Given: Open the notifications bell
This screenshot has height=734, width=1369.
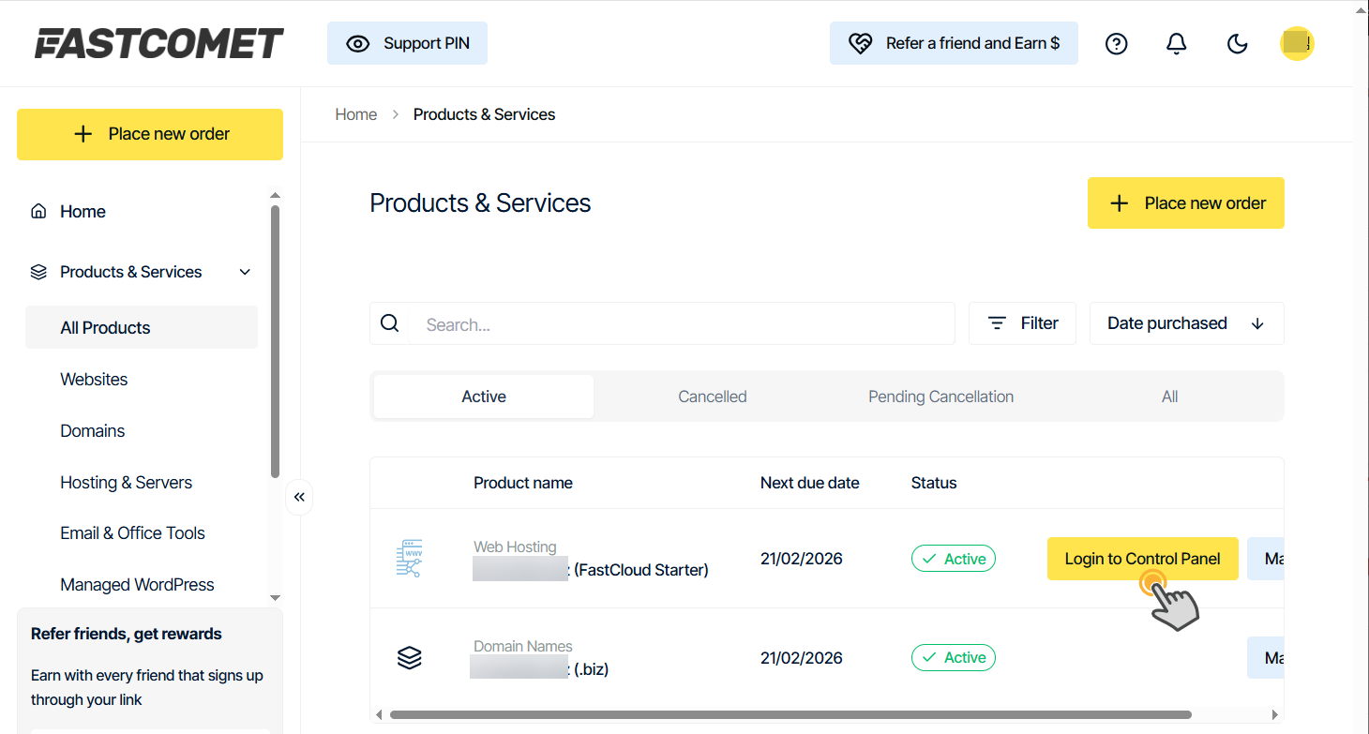Looking at the screenshot, I should [x=1176, y=43].
